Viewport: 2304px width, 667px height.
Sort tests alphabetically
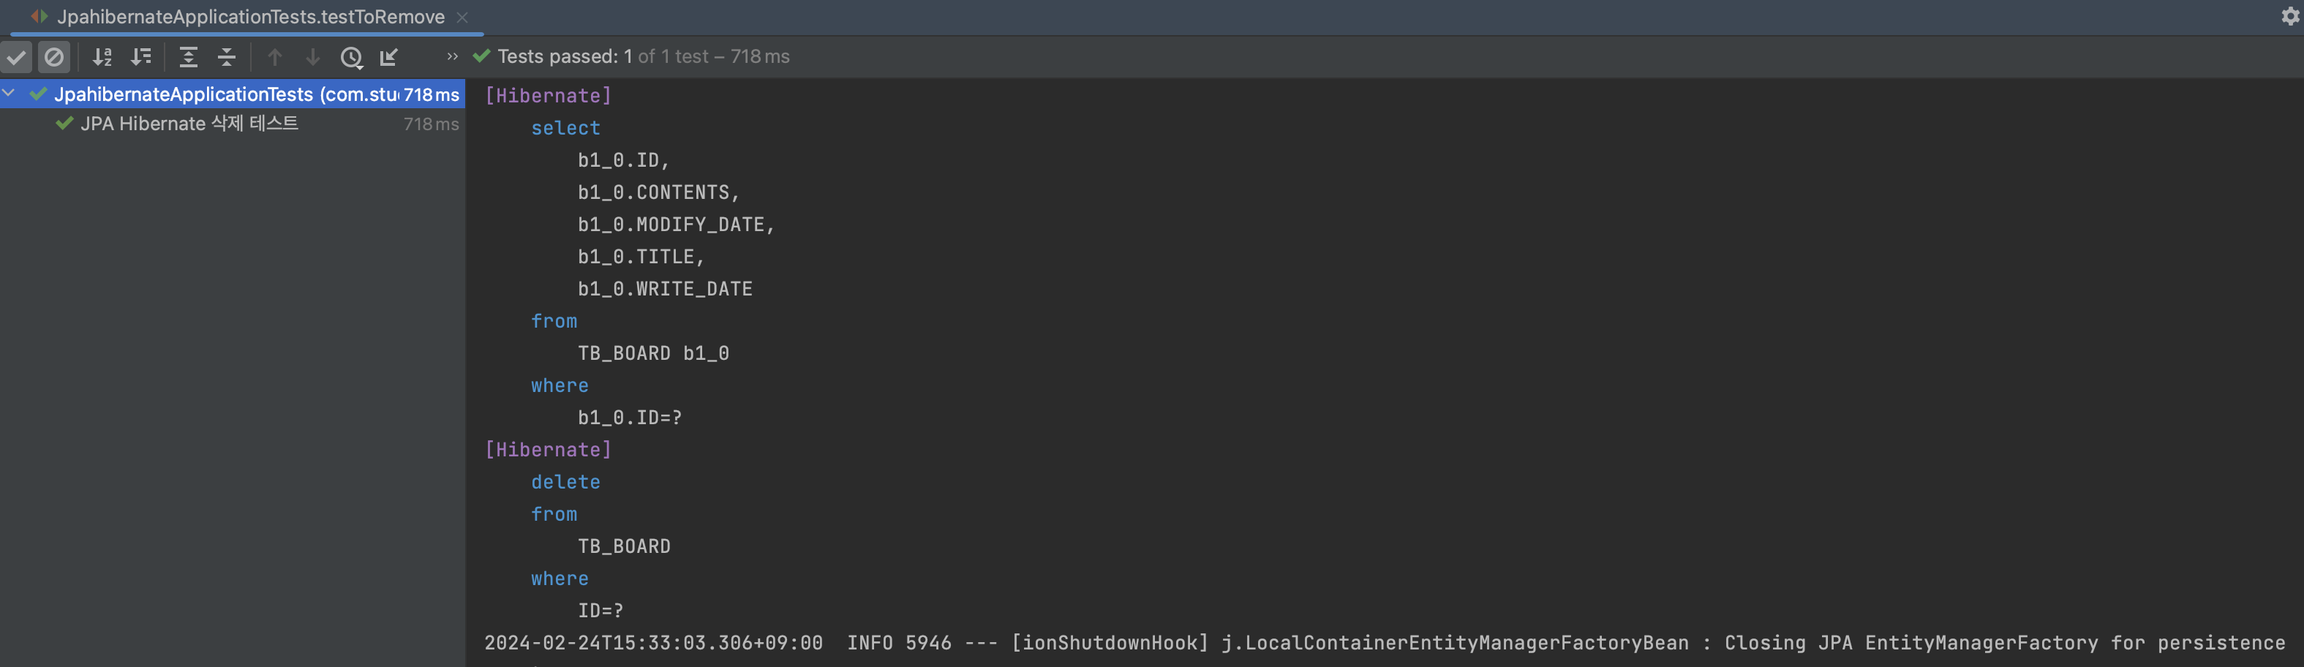point(103,57)
